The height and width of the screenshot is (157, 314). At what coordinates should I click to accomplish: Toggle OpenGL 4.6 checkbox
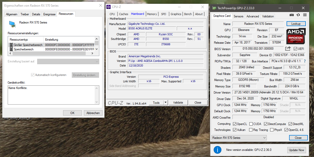286,130
